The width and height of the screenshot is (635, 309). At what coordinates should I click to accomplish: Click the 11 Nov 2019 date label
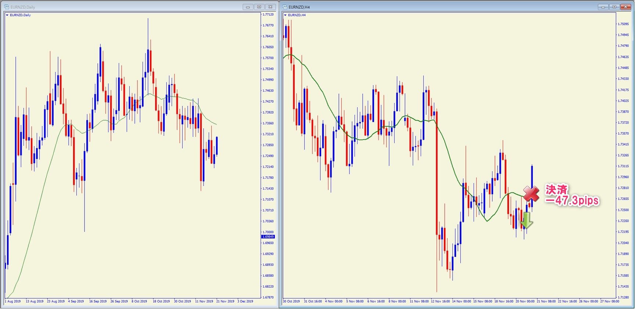tap(204, 301)
